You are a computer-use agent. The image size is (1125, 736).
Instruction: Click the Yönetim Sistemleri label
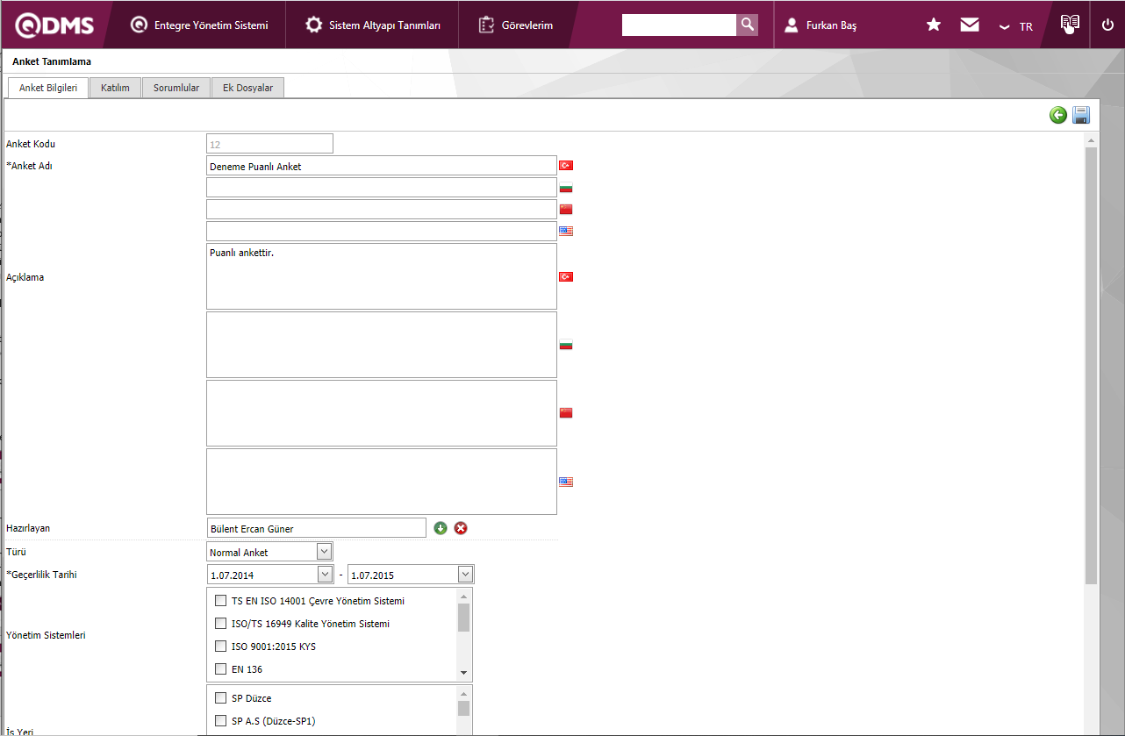click(x=46, y=634)
